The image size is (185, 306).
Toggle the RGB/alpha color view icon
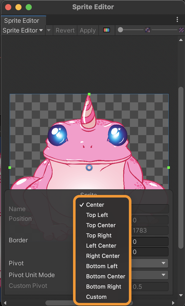pyautogui.click(x=107, y=30)
